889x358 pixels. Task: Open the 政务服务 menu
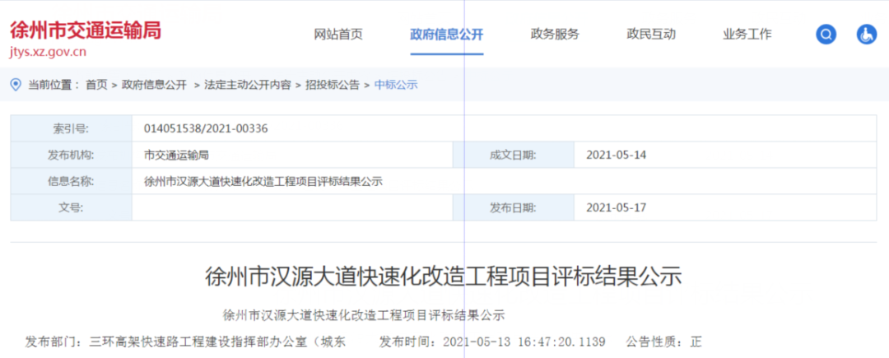(x=555, y=34)
